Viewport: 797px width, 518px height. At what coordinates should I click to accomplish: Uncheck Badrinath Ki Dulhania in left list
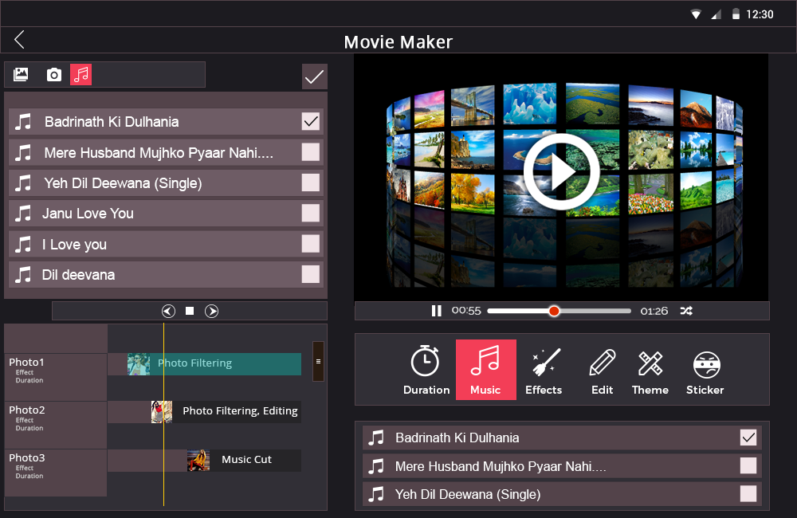311,121
